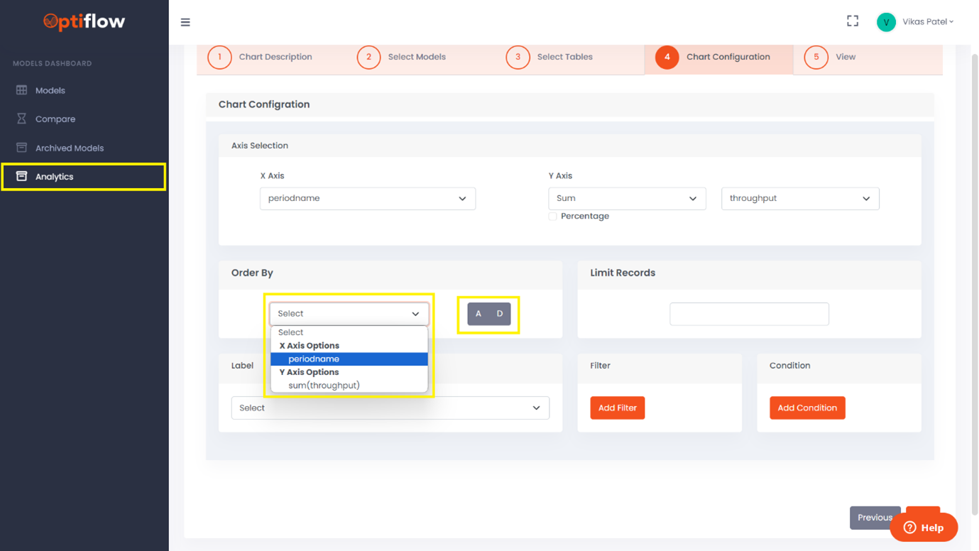The height and width of the screenshot is (551, 979).
Task: Click the Models grid icon in sidebar
Action: 22,90
